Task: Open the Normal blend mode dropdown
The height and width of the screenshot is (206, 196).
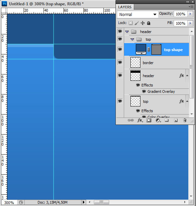Action: pos(138,14)
